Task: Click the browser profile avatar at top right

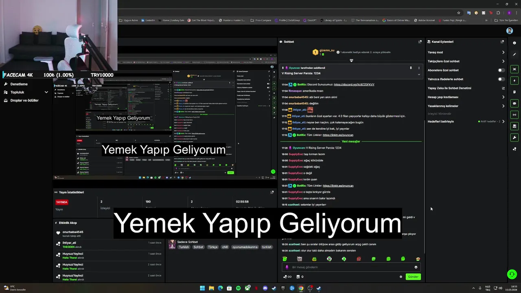Action: coord(509,13)
